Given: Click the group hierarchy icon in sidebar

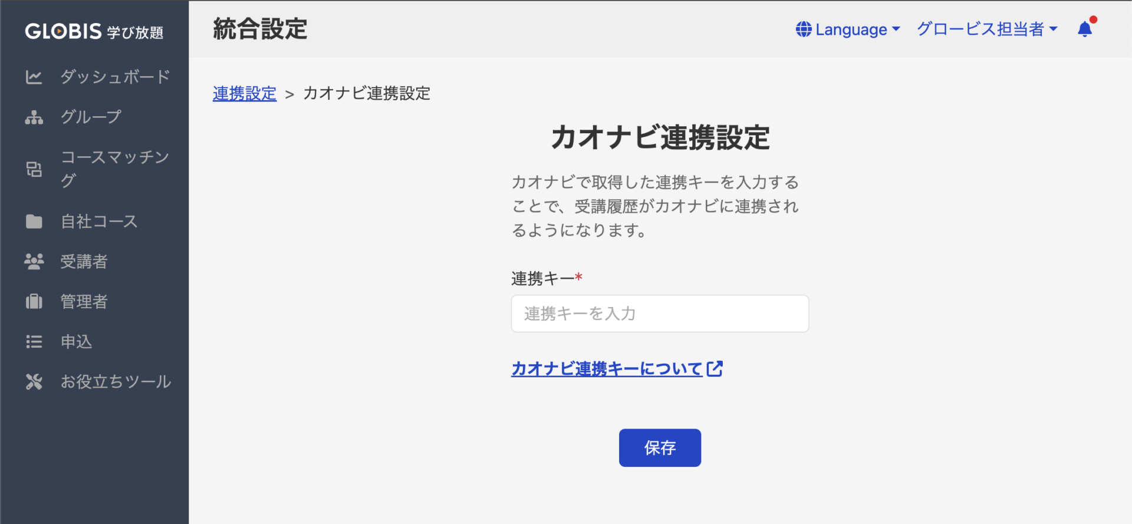Looking at the screenshot, I should [x=34, y=117].
